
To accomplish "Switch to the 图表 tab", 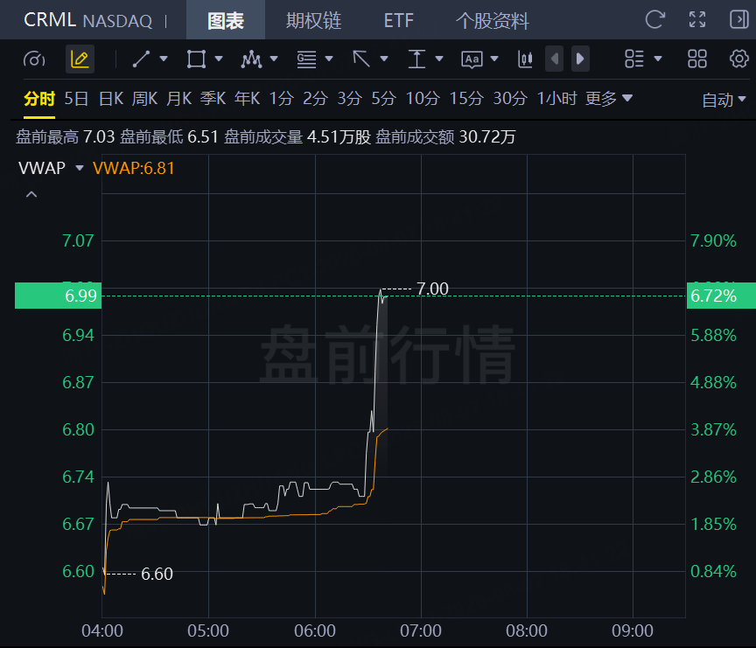I will (x=226, y=20).
